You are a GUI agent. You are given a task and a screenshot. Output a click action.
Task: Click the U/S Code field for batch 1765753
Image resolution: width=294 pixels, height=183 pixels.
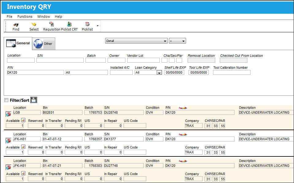click(135, 126)
